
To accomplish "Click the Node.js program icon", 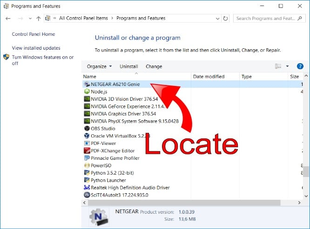I will click(87, 92).
